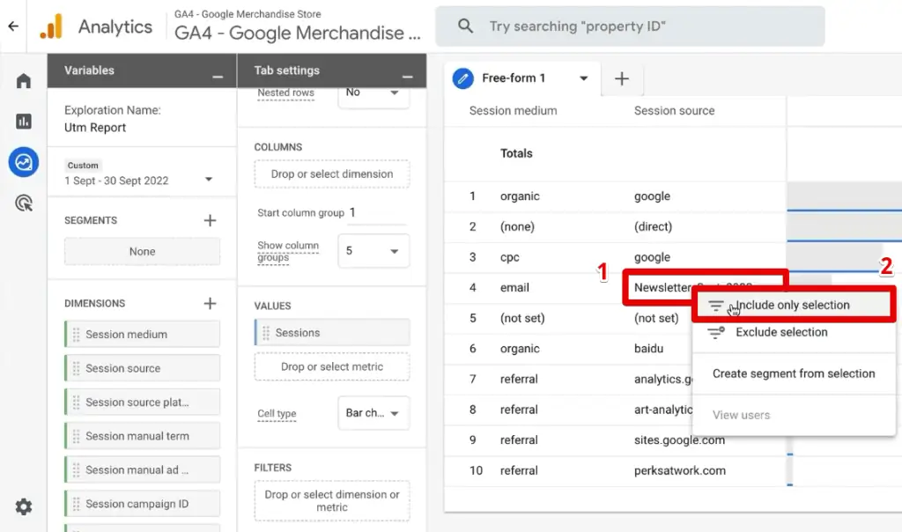Minimize the Tab settings panel

point(407,75)
